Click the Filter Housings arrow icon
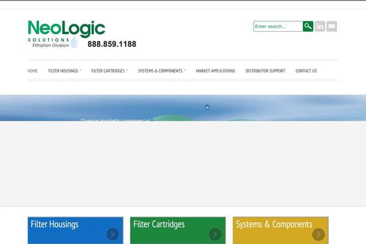 (x=112, y=234)
